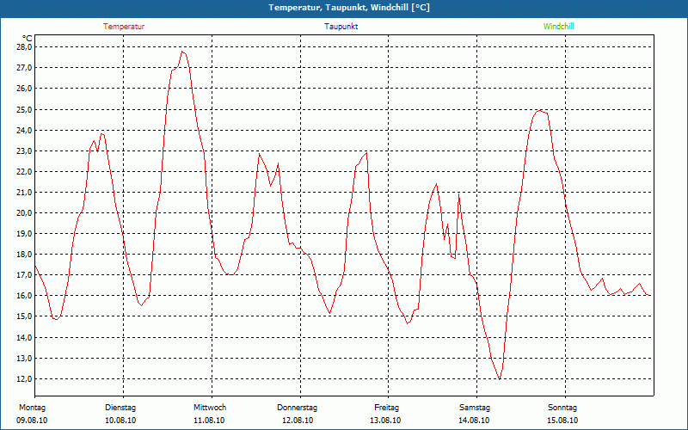Click the °C unit label above the axis
This screenshot has height=430, width=688.
point(28,38)
